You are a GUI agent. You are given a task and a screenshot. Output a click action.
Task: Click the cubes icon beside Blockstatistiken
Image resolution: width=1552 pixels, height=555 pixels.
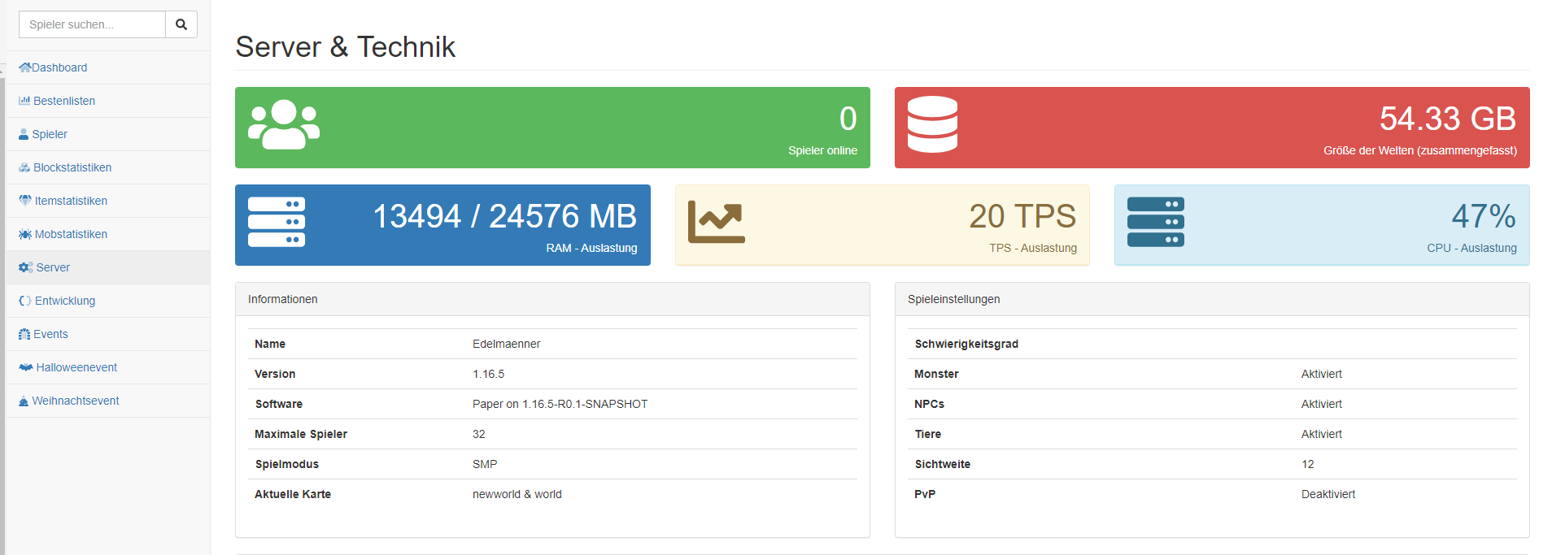pyautogui.click(x=24, y=167)
